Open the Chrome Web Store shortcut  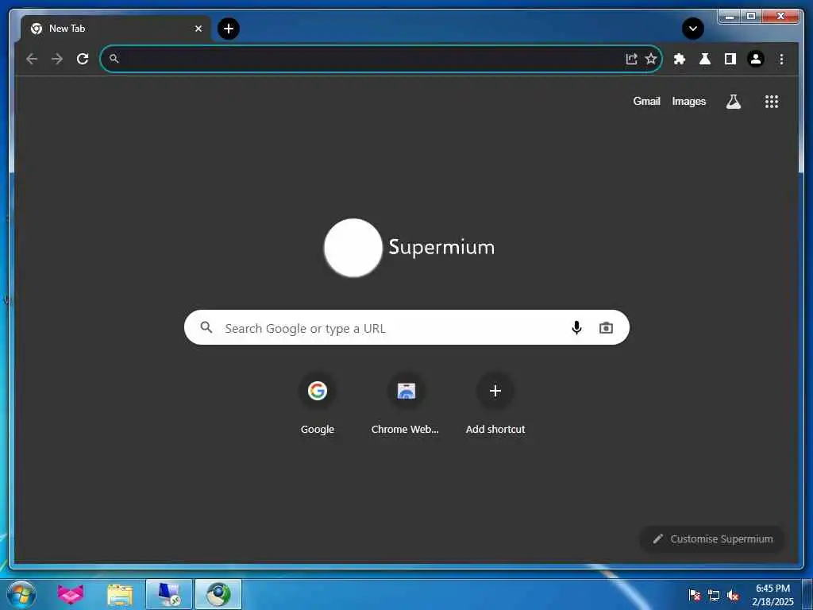pyautogui.click(x=406, y=404)
